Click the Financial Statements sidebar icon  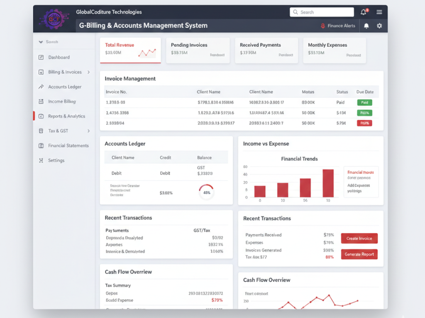tap(41, 146)
